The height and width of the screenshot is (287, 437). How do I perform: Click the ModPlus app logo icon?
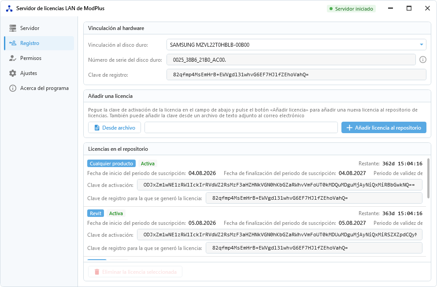tap(9, 9)
